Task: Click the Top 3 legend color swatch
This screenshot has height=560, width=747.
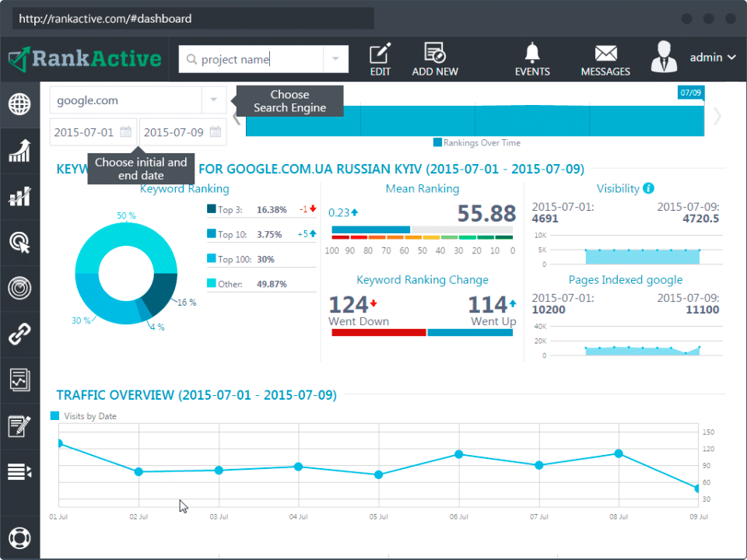Action: click(212, 208)
